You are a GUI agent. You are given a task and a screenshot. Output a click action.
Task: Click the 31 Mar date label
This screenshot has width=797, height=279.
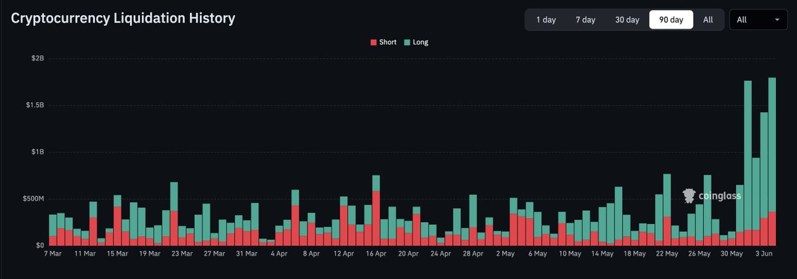[248, 254]
